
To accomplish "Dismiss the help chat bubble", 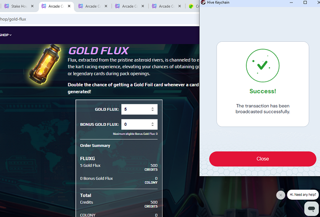I will coord(281,195).
